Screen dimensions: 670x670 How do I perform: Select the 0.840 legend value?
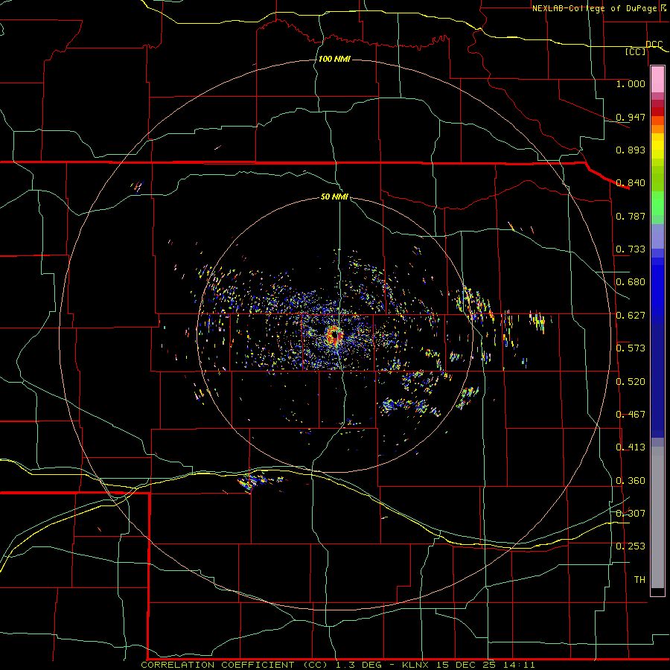pyautogui.click(x=631, y=183)
